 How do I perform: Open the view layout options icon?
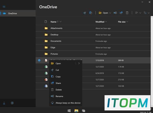136,13
